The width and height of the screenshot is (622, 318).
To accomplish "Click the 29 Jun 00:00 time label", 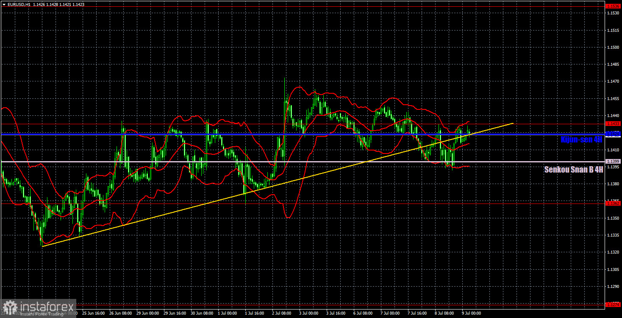I will point(148,313).
